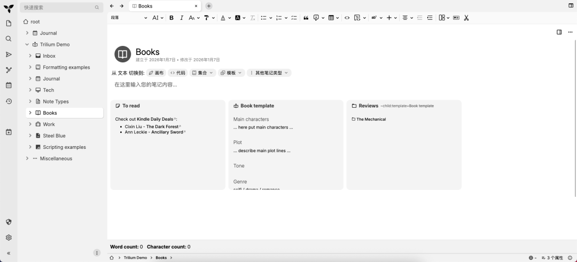Open the 段落 paragraph style dropdown
The height and width of the screenshot is (262, 577).
coord(129,18)
